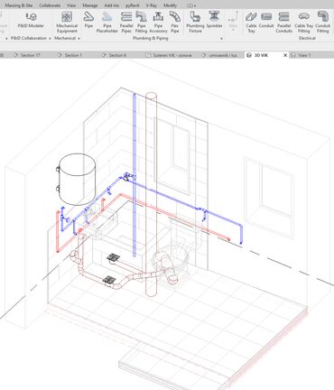Screen dimensions: 334x390
Task: Activate the Flex Pipe tool
Action: click(175, 23)
